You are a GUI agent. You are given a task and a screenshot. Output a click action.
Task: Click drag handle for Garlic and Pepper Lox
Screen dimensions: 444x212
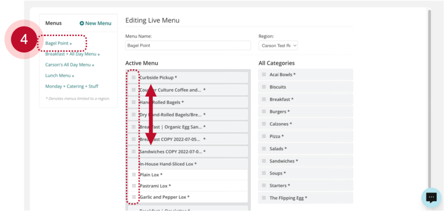coord(134,197)
